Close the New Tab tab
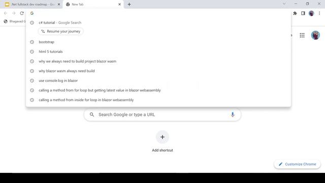This screenshot has height=183, width=325. [x=119, y=5]
